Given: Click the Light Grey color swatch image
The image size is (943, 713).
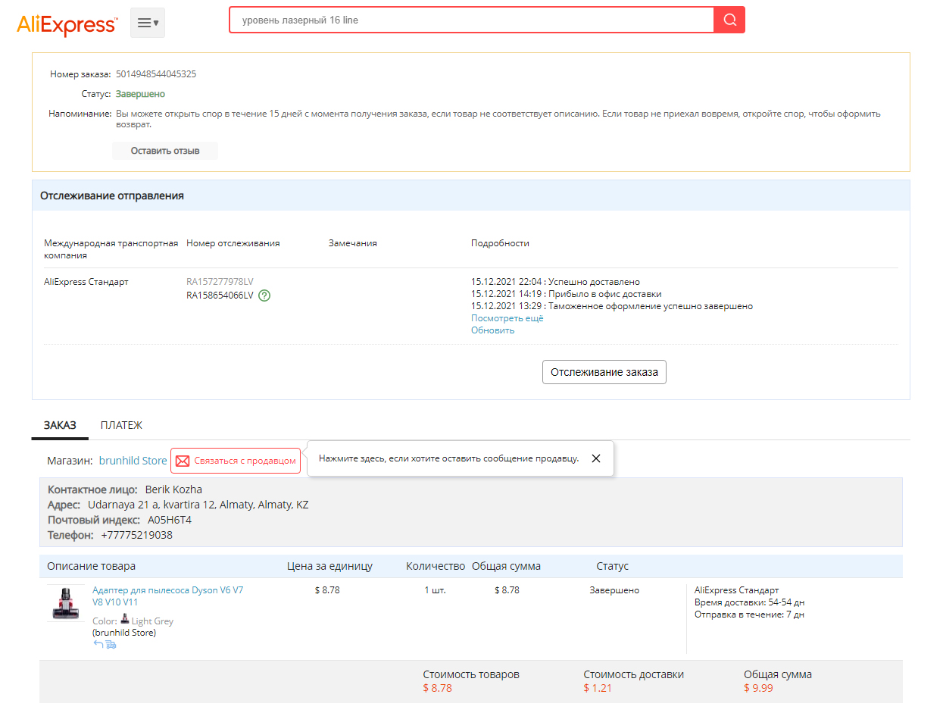Looking at the screenshot, I should (x=125, y=620).
